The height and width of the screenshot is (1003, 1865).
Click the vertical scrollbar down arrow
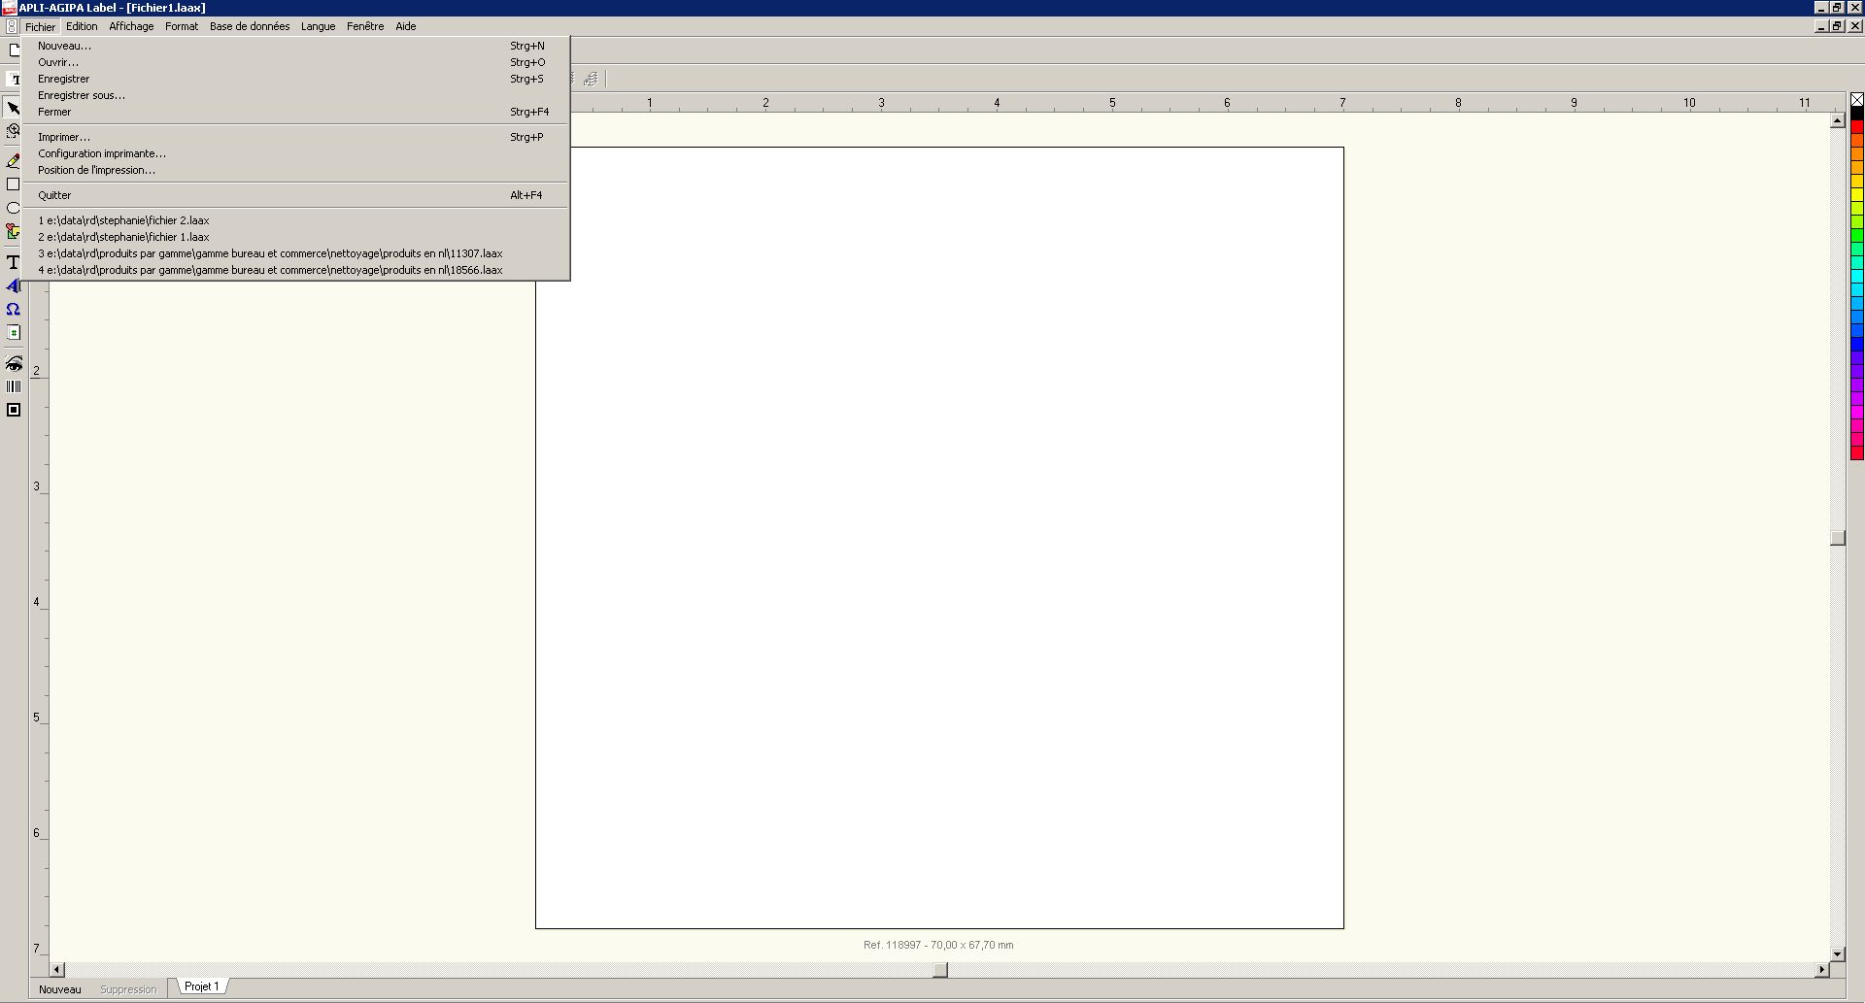[x=1837, y=954]
